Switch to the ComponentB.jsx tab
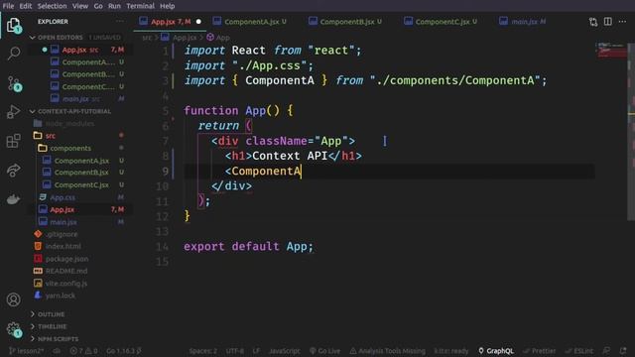This screenshot has height=357, width=635. (345, 22)
